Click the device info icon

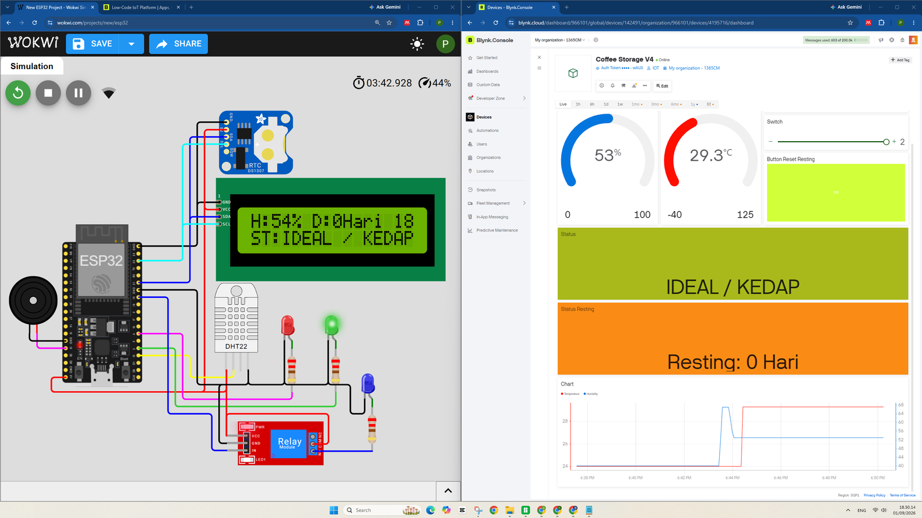click(602, 86)
